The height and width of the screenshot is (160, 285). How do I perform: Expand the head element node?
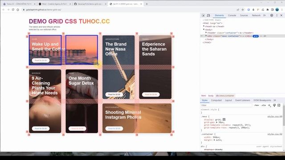click(x=204, y=26)
